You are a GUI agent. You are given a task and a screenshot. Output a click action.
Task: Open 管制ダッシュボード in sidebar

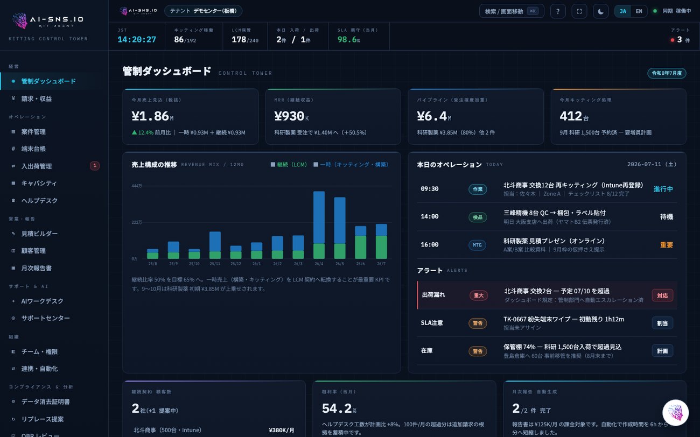[54, 81]
